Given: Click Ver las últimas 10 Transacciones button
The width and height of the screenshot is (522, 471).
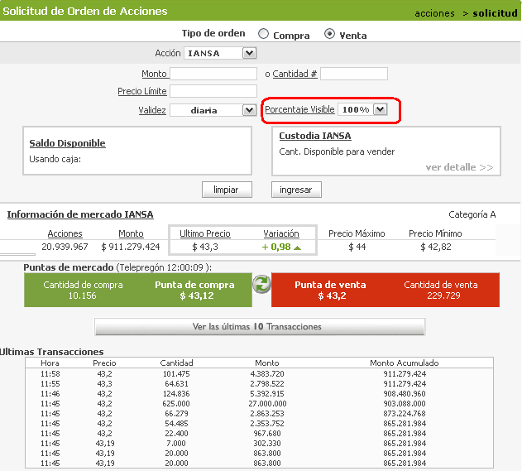Looking at the screenshot, I should point(260,327).
